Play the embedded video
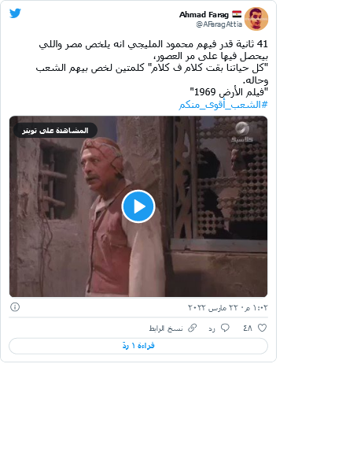 (138, 206)
